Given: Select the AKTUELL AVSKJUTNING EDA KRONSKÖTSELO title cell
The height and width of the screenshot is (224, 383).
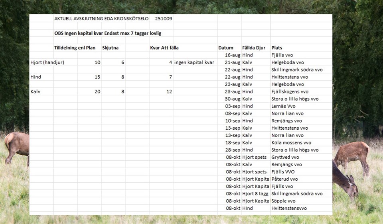Looking at the screenshot, I should pyautogui.click(x=101, y=19).
